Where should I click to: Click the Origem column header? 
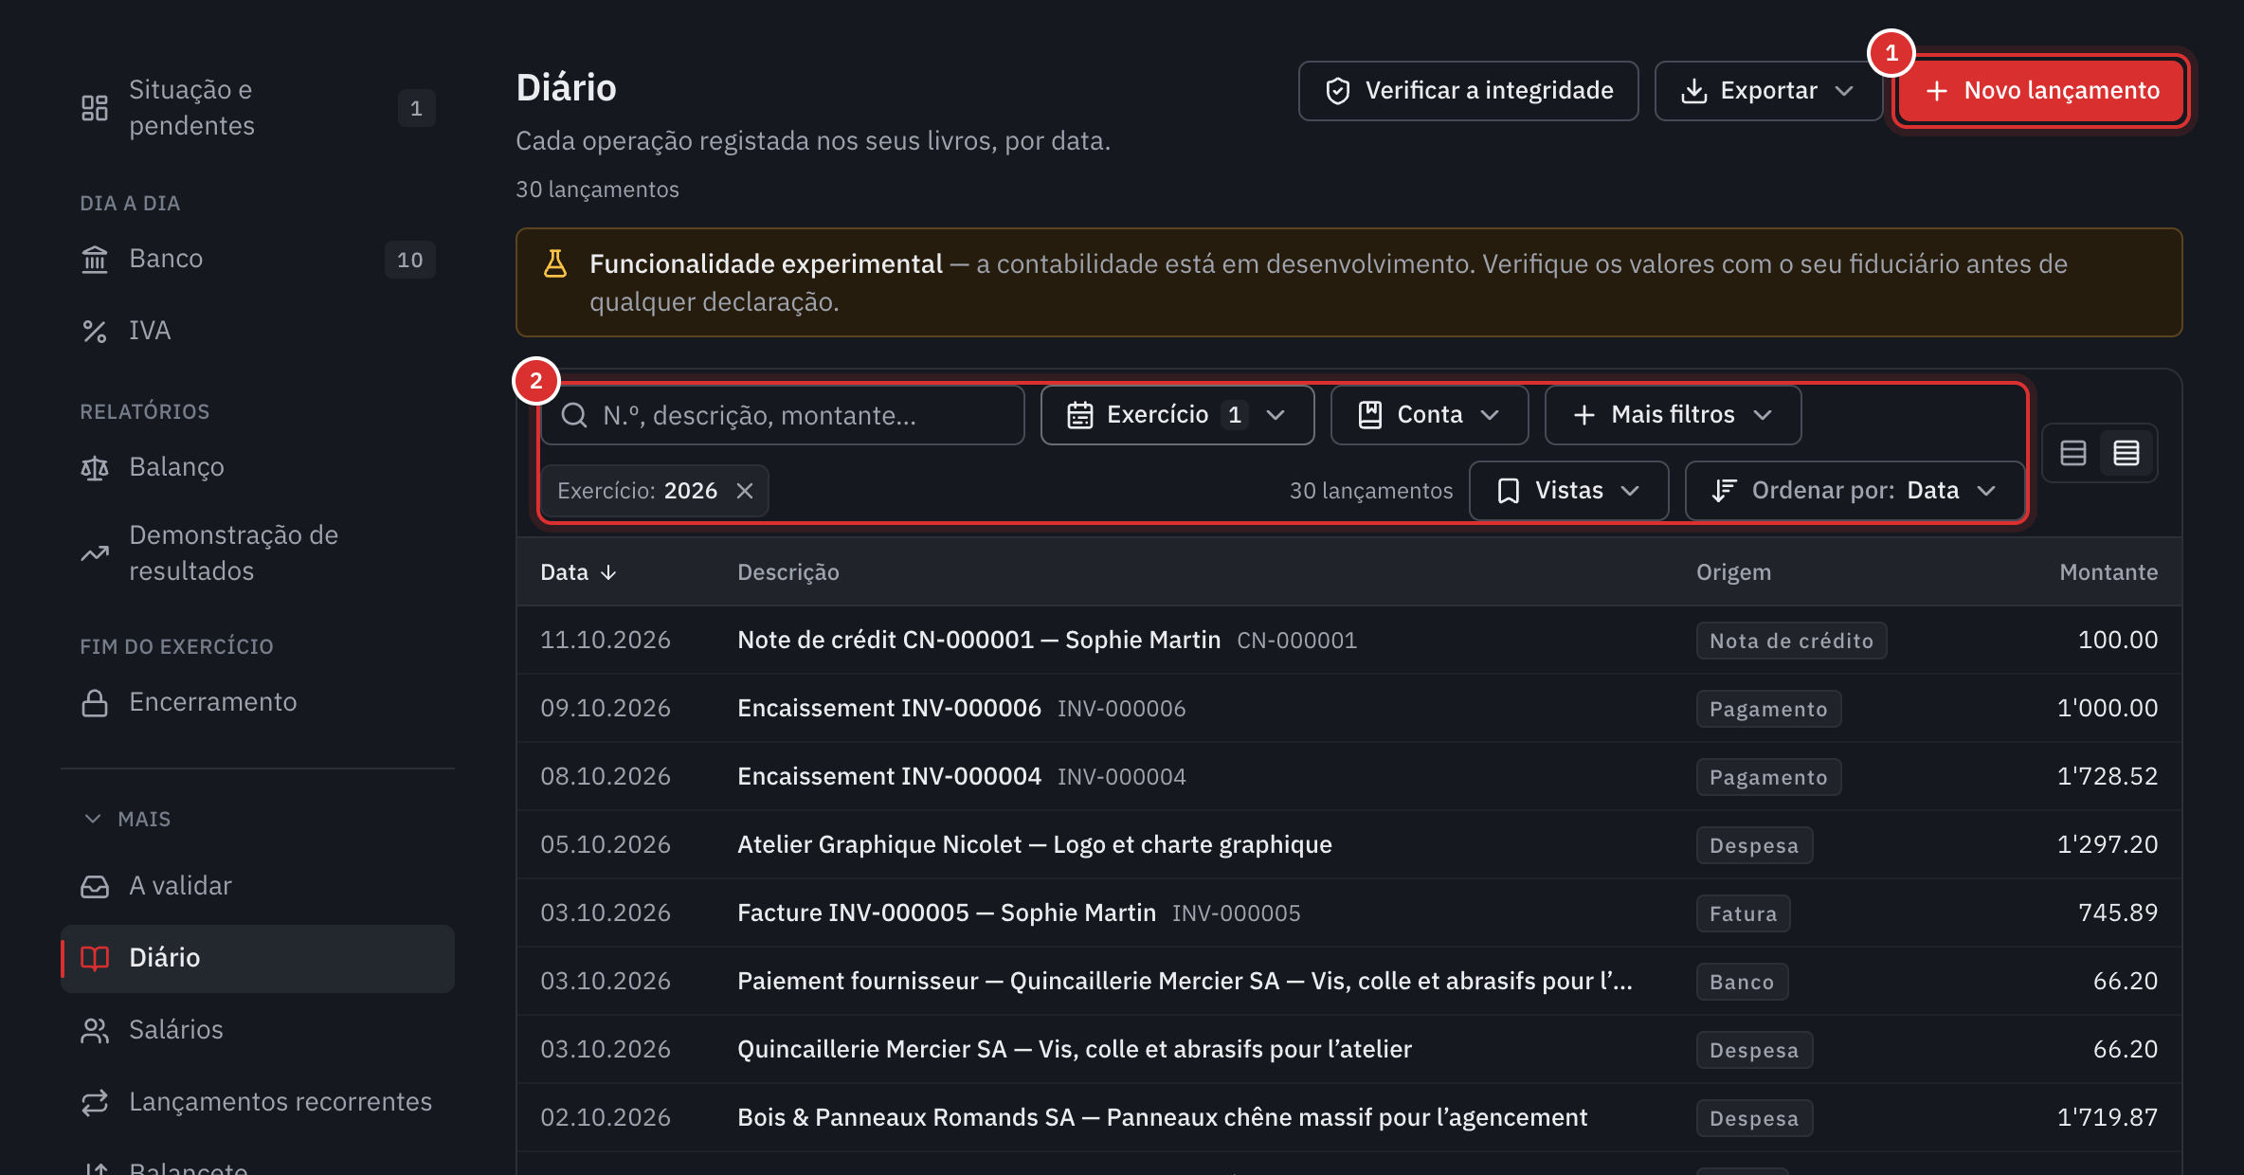[1733, 572]
